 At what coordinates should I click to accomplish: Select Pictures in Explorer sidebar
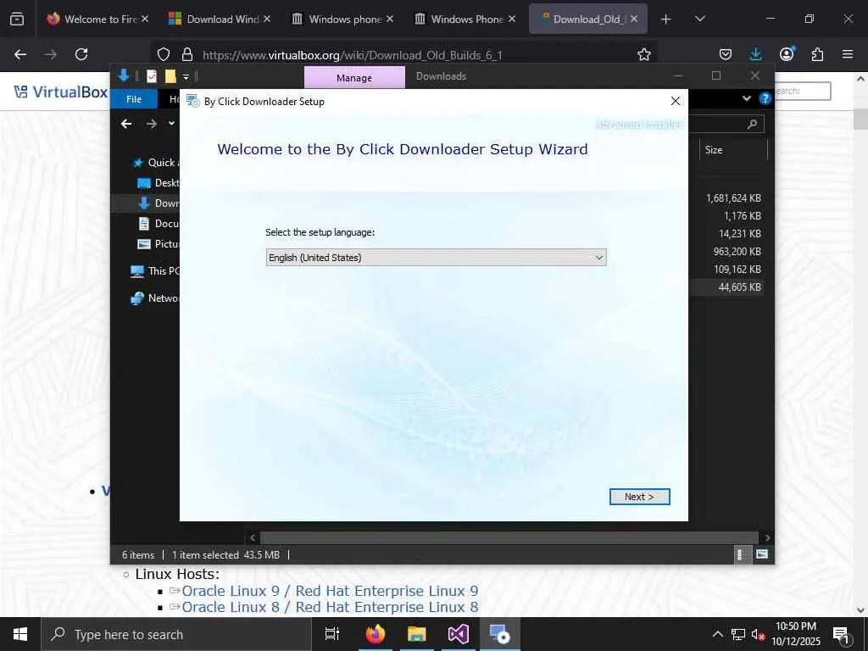159,244
